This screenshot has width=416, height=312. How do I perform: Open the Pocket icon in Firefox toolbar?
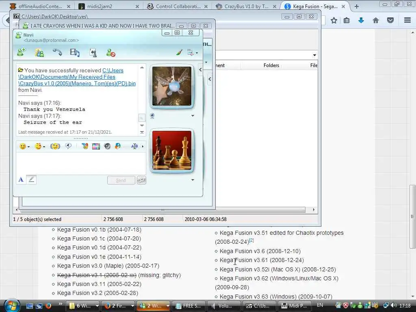tap(390, 20)
